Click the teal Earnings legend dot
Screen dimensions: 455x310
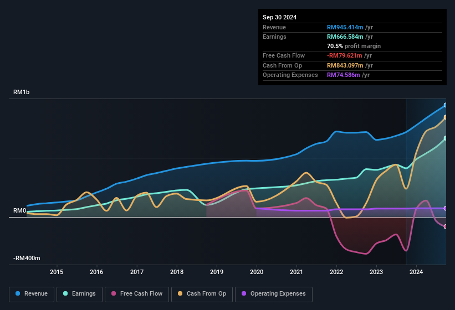click(65, 294)
